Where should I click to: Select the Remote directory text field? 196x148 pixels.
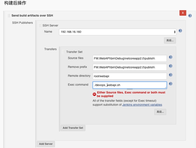tap(130, 76)
